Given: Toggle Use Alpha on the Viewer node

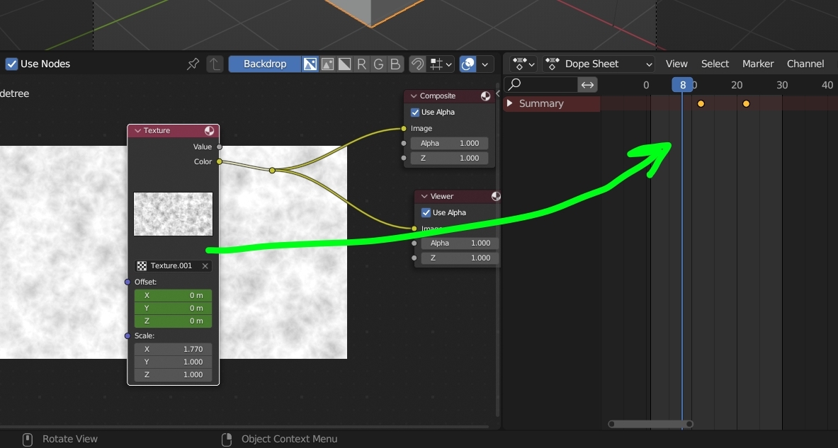Looking at the screenshot, I should 426,212.
